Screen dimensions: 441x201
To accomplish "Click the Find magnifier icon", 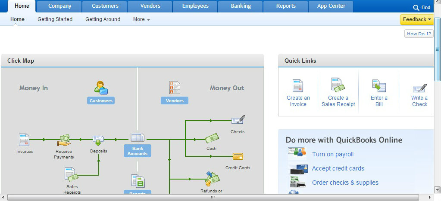I will pyautogui.click(x=416, y=8).
